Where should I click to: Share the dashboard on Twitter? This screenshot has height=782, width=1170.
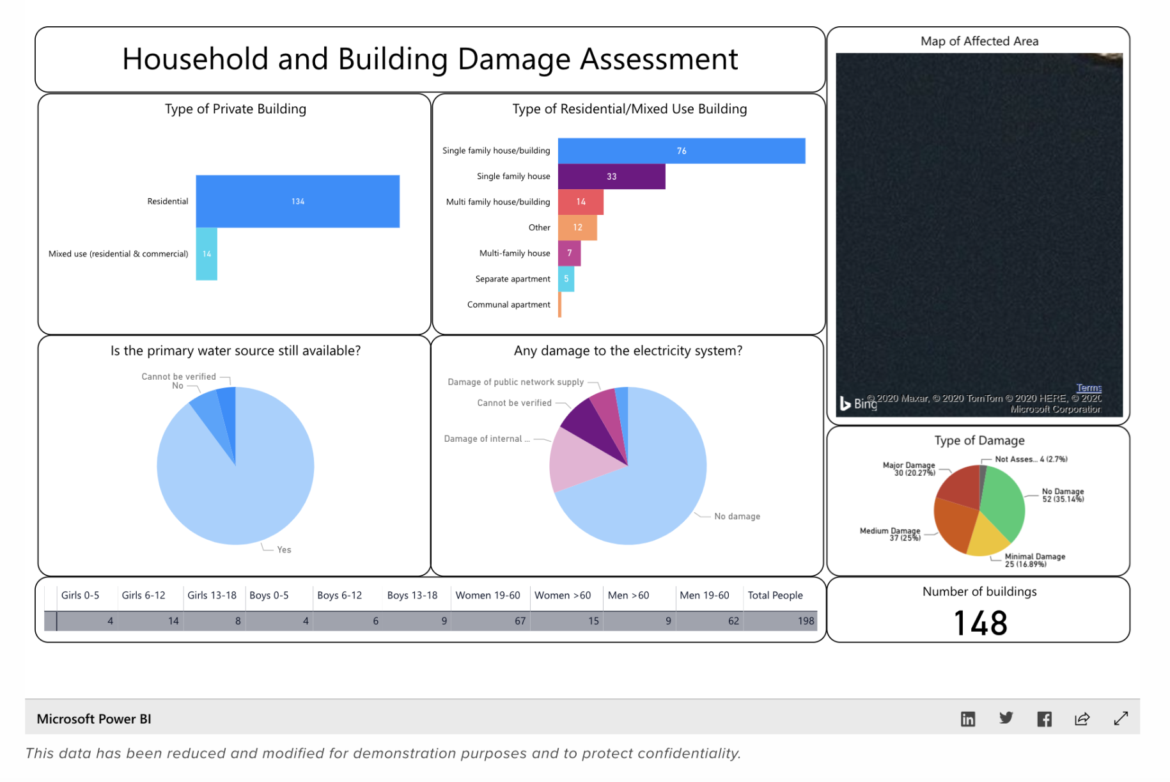pos(1006,718)
